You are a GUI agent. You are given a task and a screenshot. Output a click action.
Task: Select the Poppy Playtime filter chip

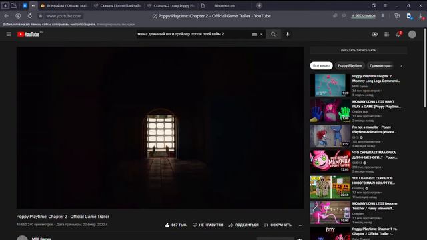(x=350, y=65)
